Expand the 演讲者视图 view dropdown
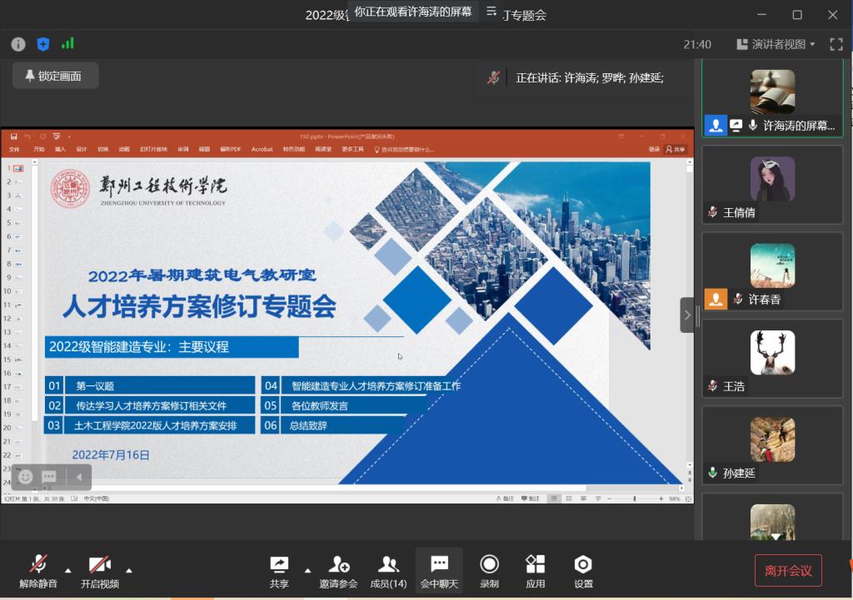Image resolution: width=853 pixels, height=600 pixels. [x=776, y=44]
